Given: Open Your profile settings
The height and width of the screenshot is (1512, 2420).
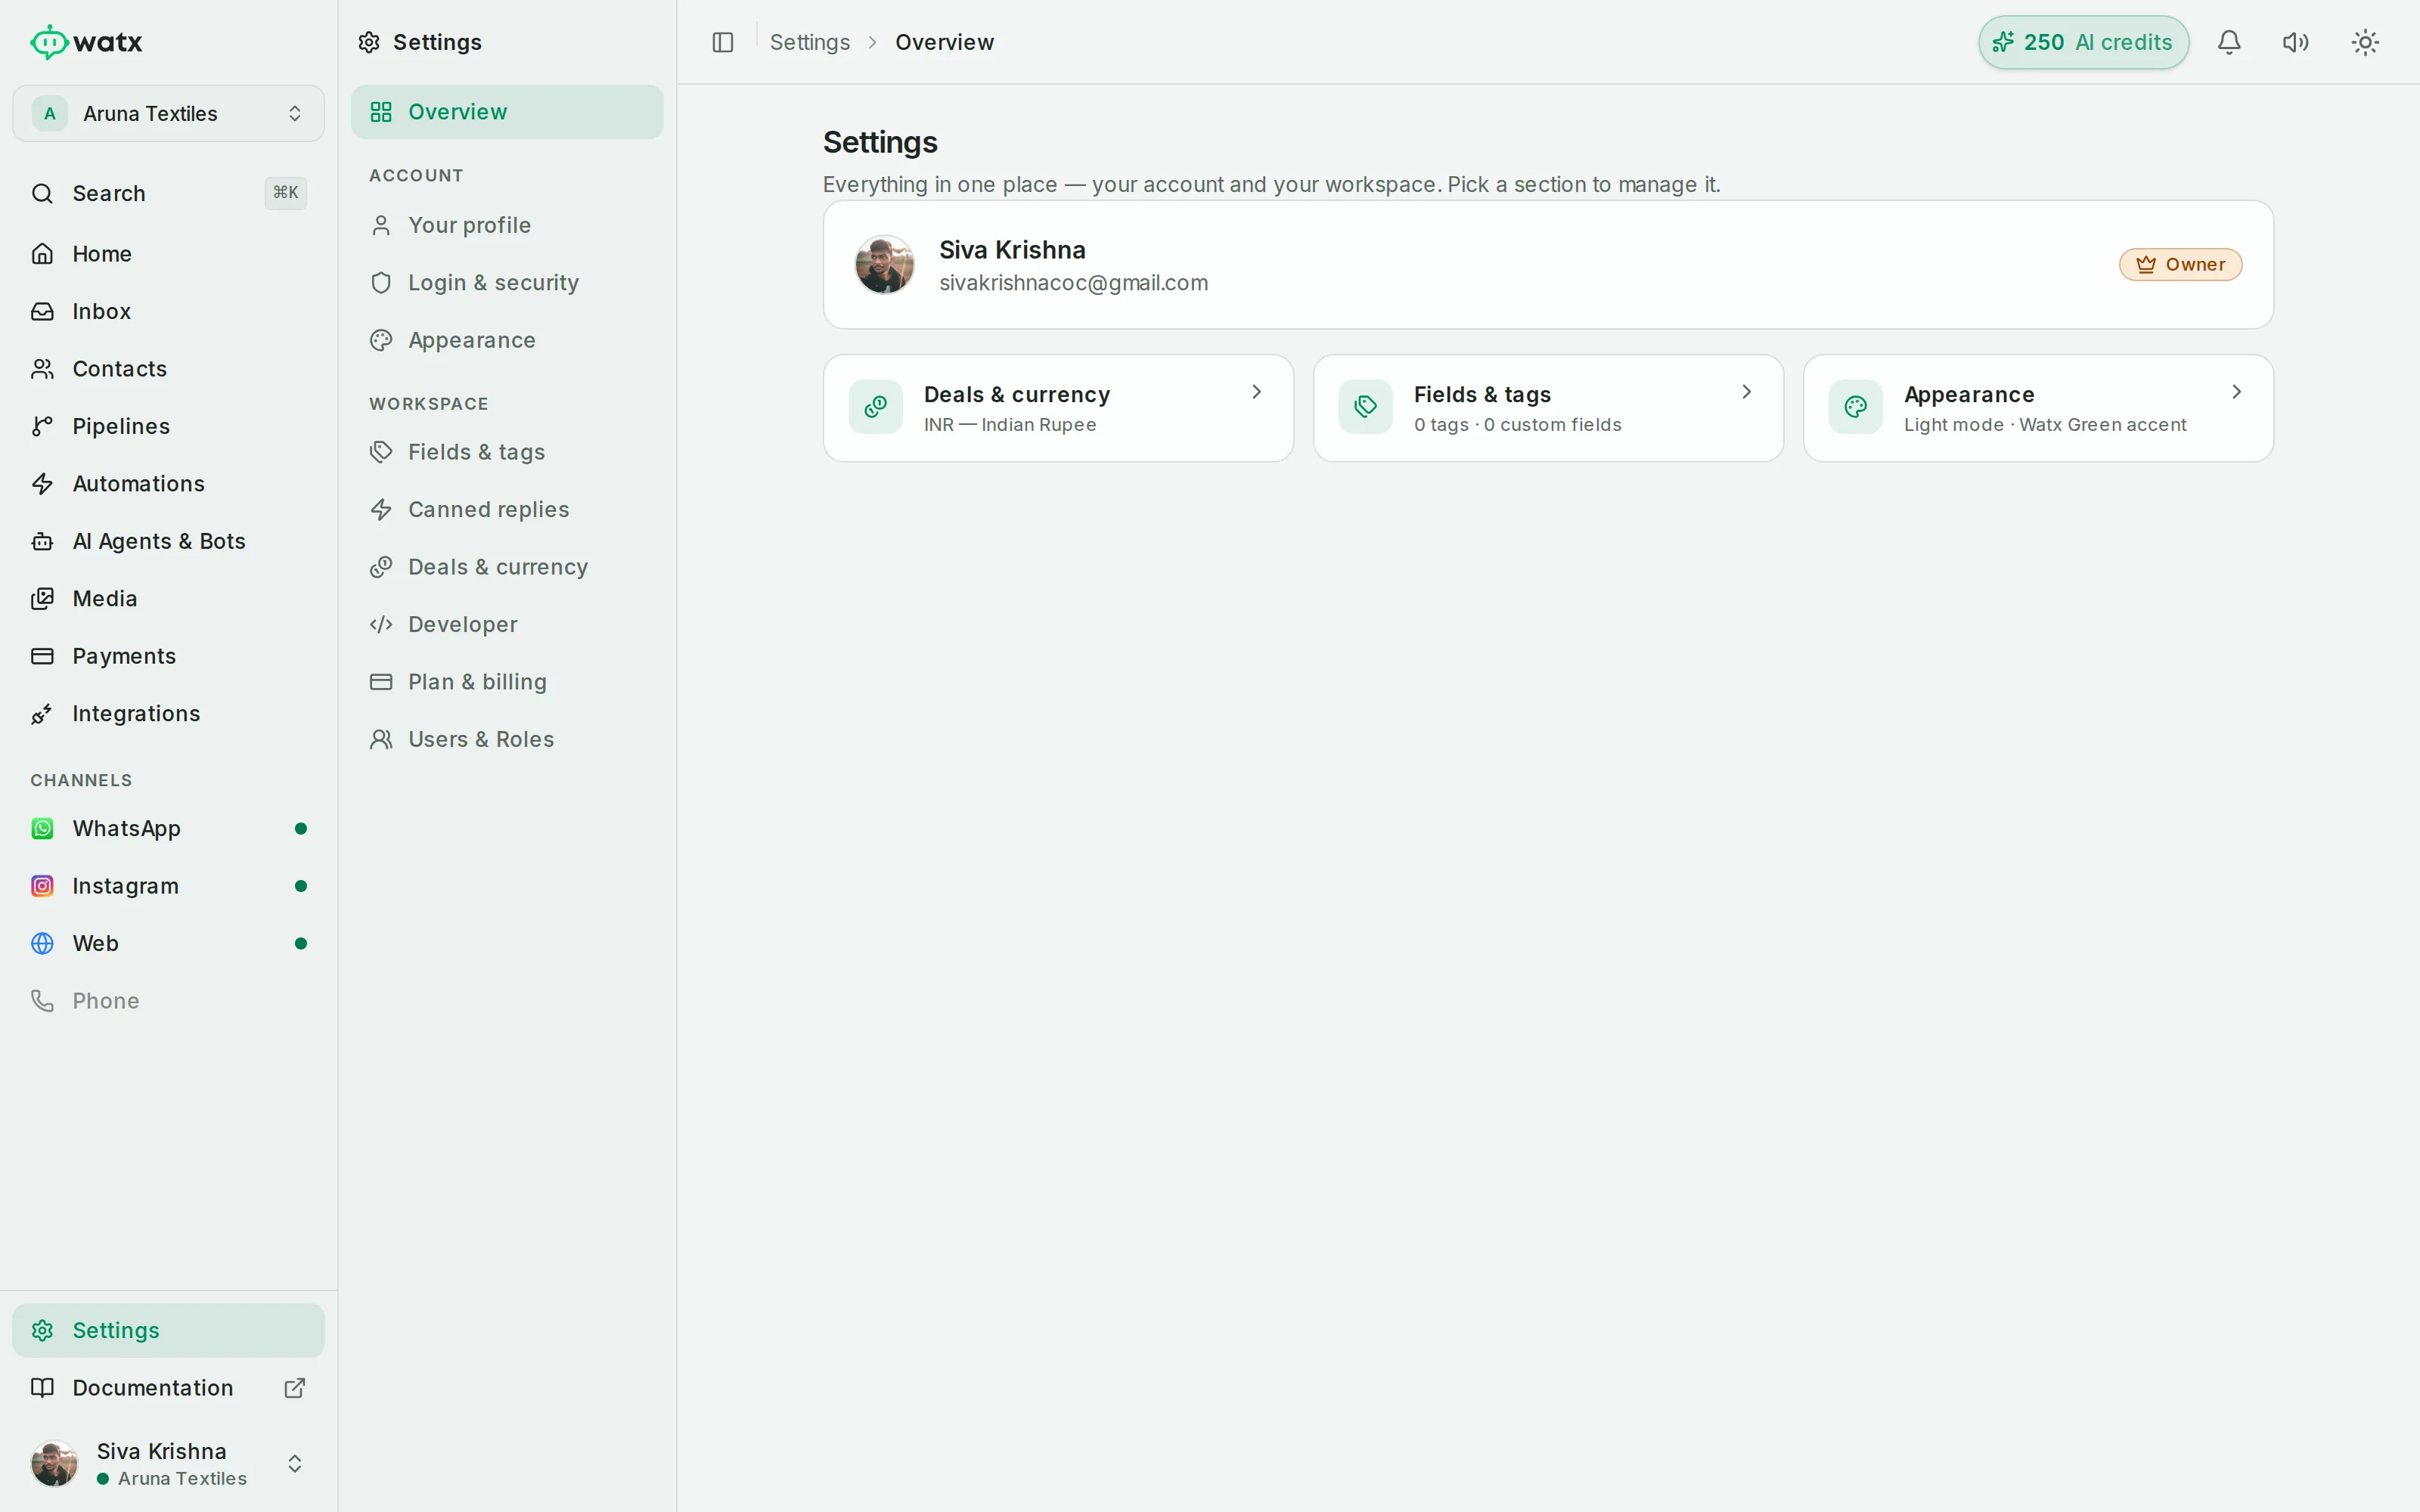Looking at the screenshot, I should point(507,225).
